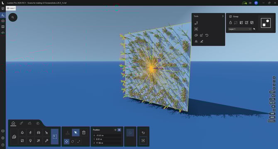Click the select layer objects cursor icon
This screenshot has height=149, width=278.
click(x=254, y=29)
